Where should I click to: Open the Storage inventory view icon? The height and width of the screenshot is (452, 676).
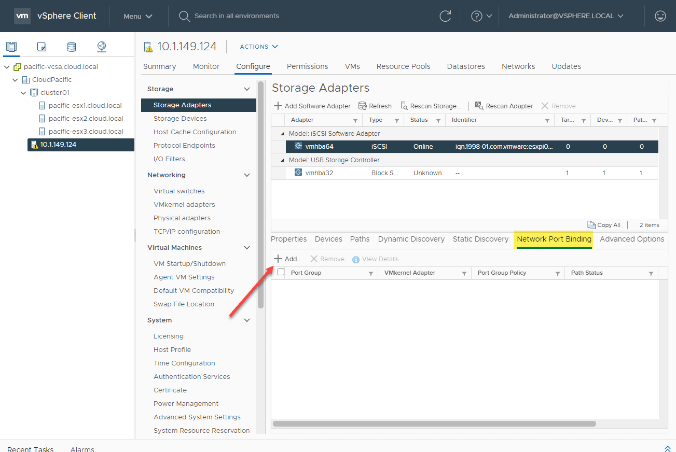[x=72, y=47]
